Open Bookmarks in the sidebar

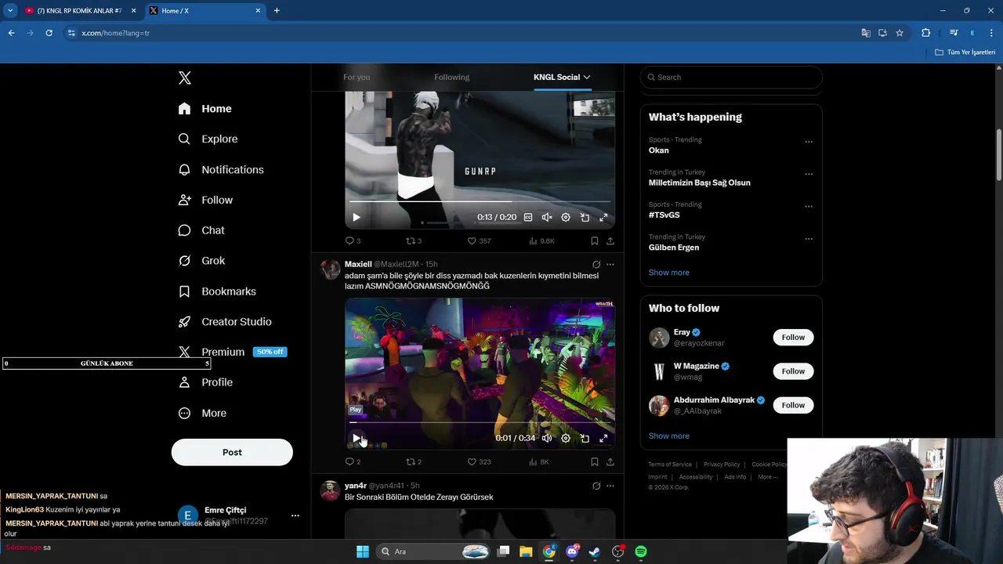(x=218, y=291)
